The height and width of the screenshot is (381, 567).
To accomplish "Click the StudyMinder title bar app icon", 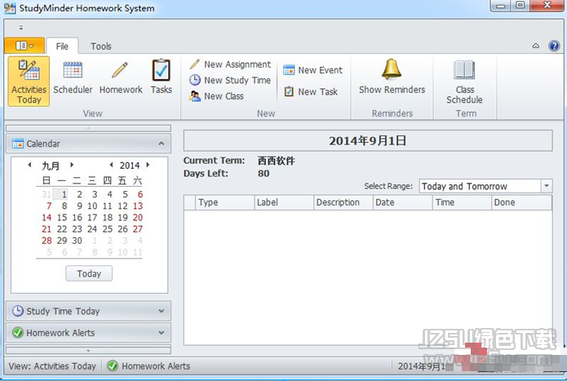I will tap(10, 8).
